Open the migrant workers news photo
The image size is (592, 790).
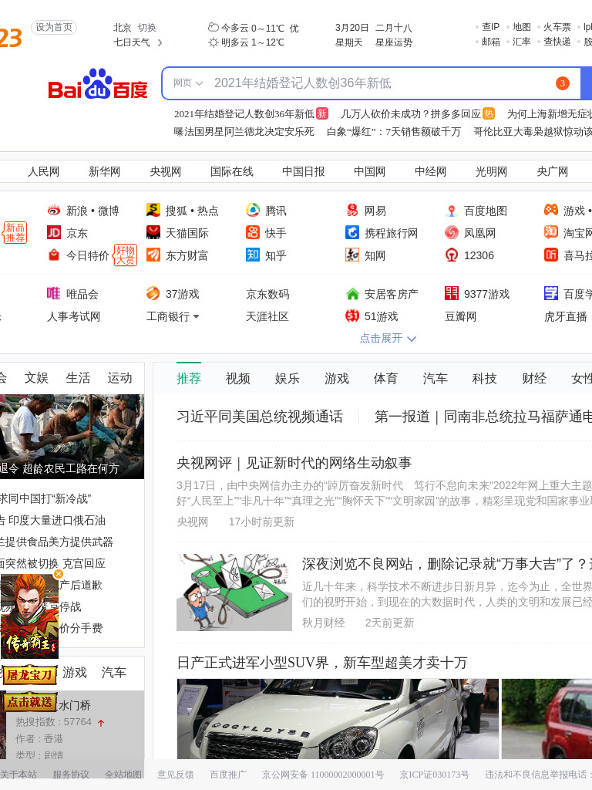click(72, 437)
